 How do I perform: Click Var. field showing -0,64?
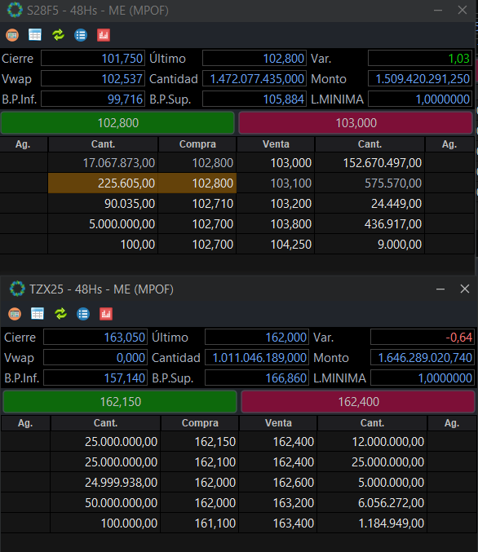point(423,338)
